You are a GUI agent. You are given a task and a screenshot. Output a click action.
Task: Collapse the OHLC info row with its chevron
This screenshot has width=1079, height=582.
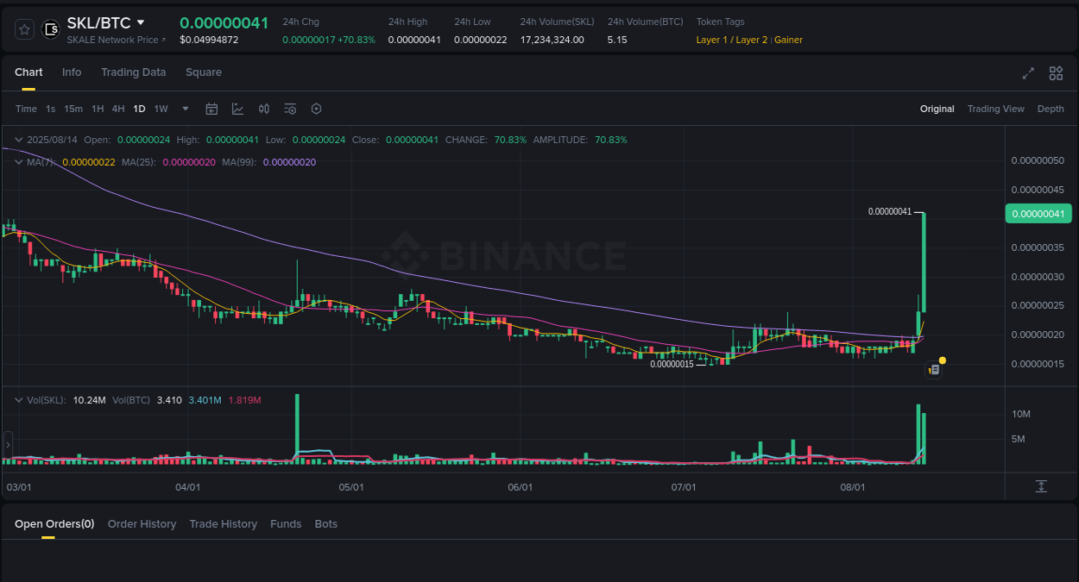click(x=19, y=139)
